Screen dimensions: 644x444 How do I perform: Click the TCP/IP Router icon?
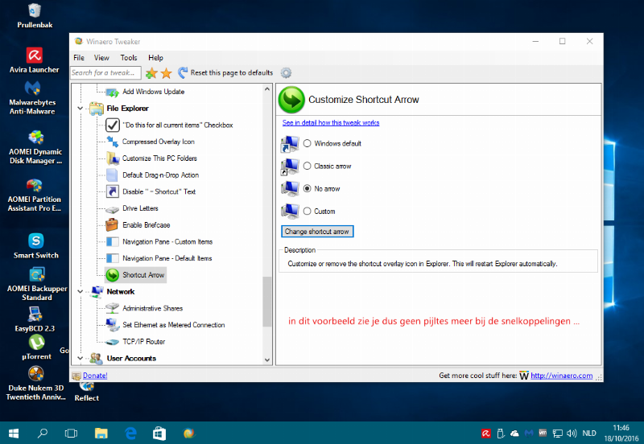pyautogui.click(x=113, y=342)
